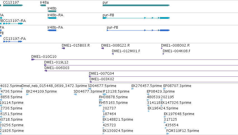The width and height of the screenshot is (238, 135).
Task: Click the pyr-PB coding exon block
Action: (165, 30)
